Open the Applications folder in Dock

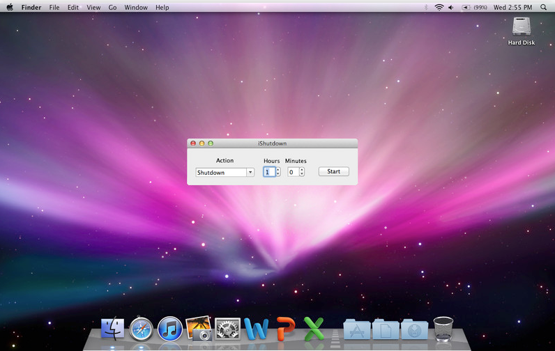click(357, 329)
